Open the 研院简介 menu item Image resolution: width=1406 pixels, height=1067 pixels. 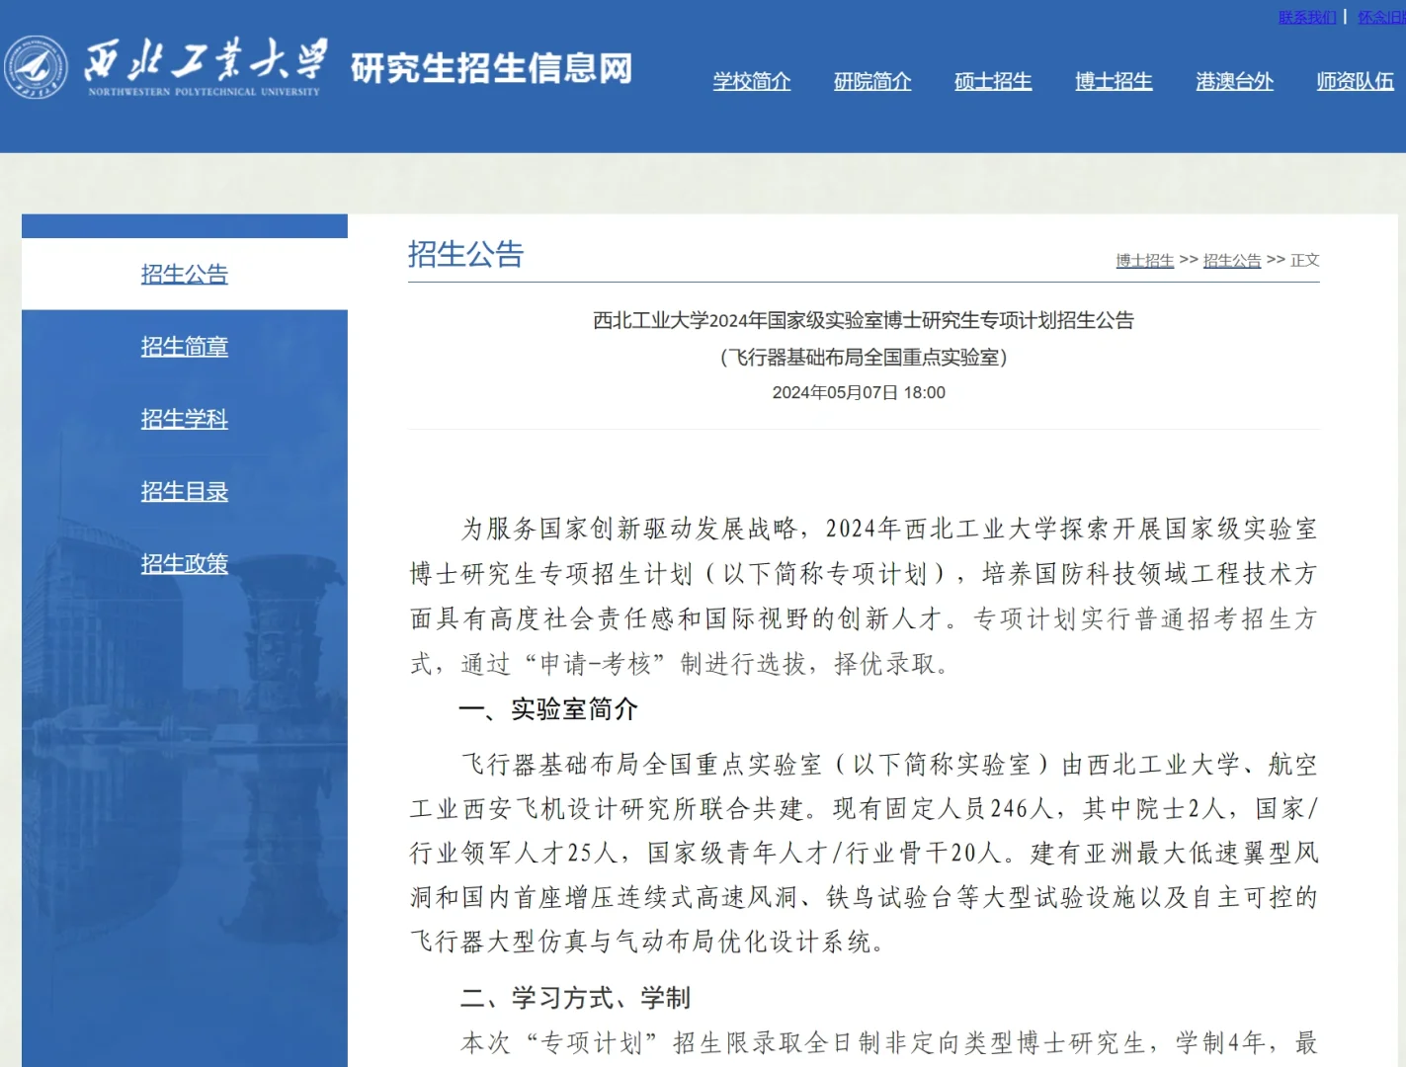pos(872,81)
